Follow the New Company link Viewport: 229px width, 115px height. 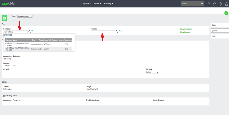tap(186, 29)
